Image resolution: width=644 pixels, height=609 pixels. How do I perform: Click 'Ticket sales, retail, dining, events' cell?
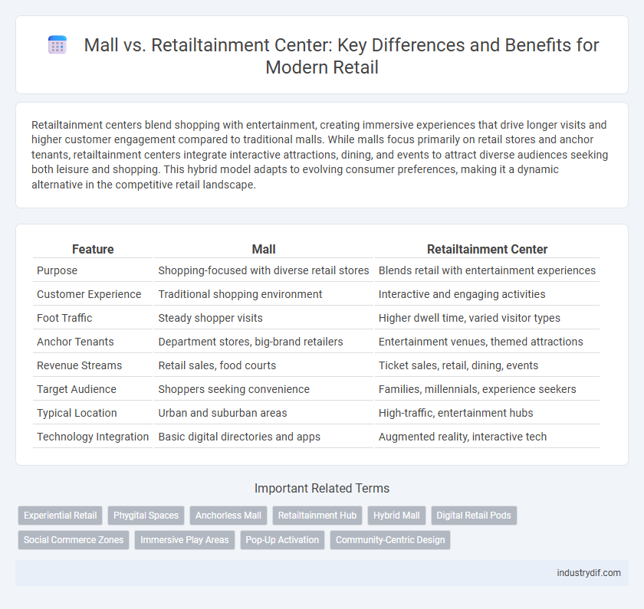tap(487, 365)
